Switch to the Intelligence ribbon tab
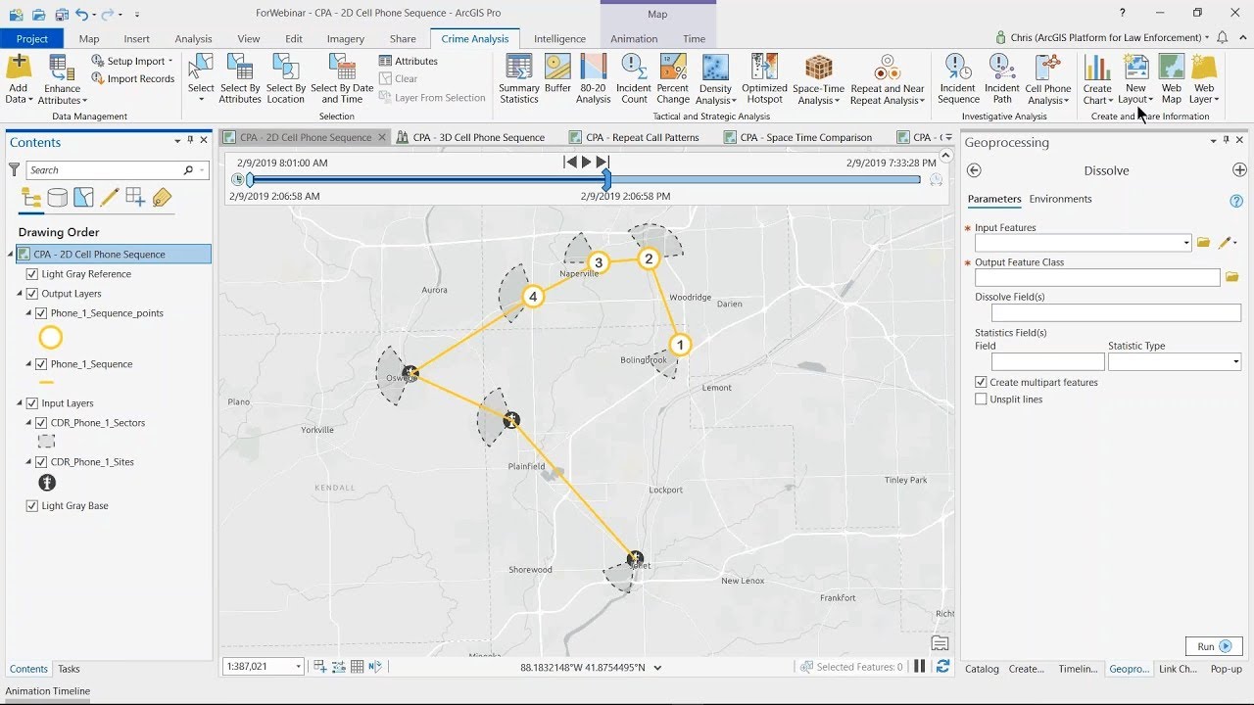Screen dimensions: 1254x705 pyautogui.click(x=559, y=39)
